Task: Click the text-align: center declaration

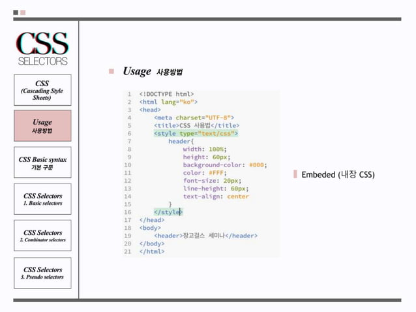Action: (x=216, y=196)
